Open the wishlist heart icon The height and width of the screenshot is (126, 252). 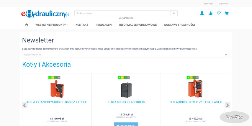coord(219,13)
